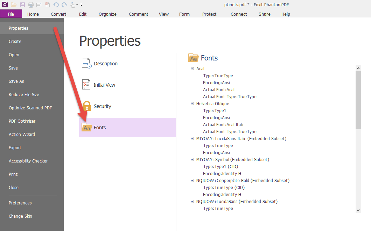Collapse the Helvetica-Oblique font entry

pyautogui.click(x=192, y=103)
